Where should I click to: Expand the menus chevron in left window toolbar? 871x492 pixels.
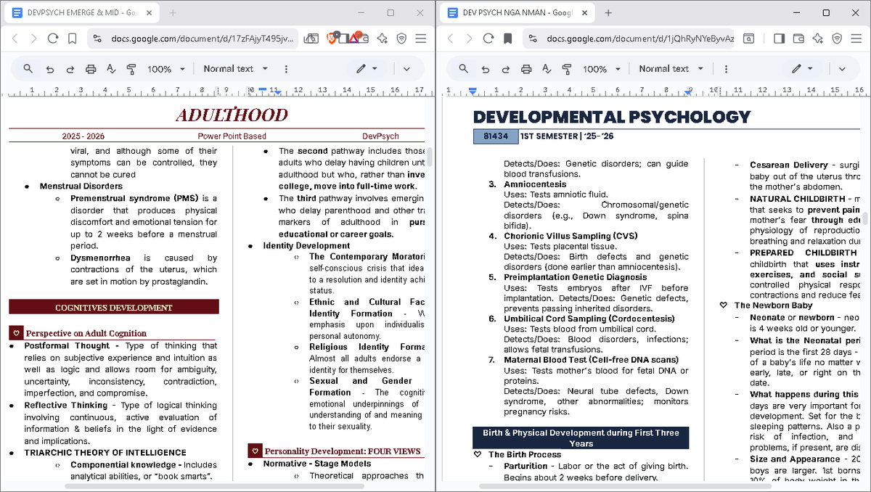[406, 69]
